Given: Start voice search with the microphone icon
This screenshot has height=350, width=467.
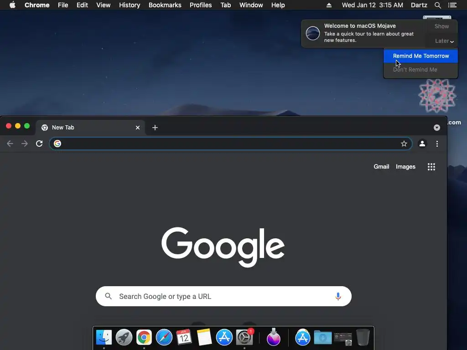Looking at the screenshot, I should tap(338, 296).
